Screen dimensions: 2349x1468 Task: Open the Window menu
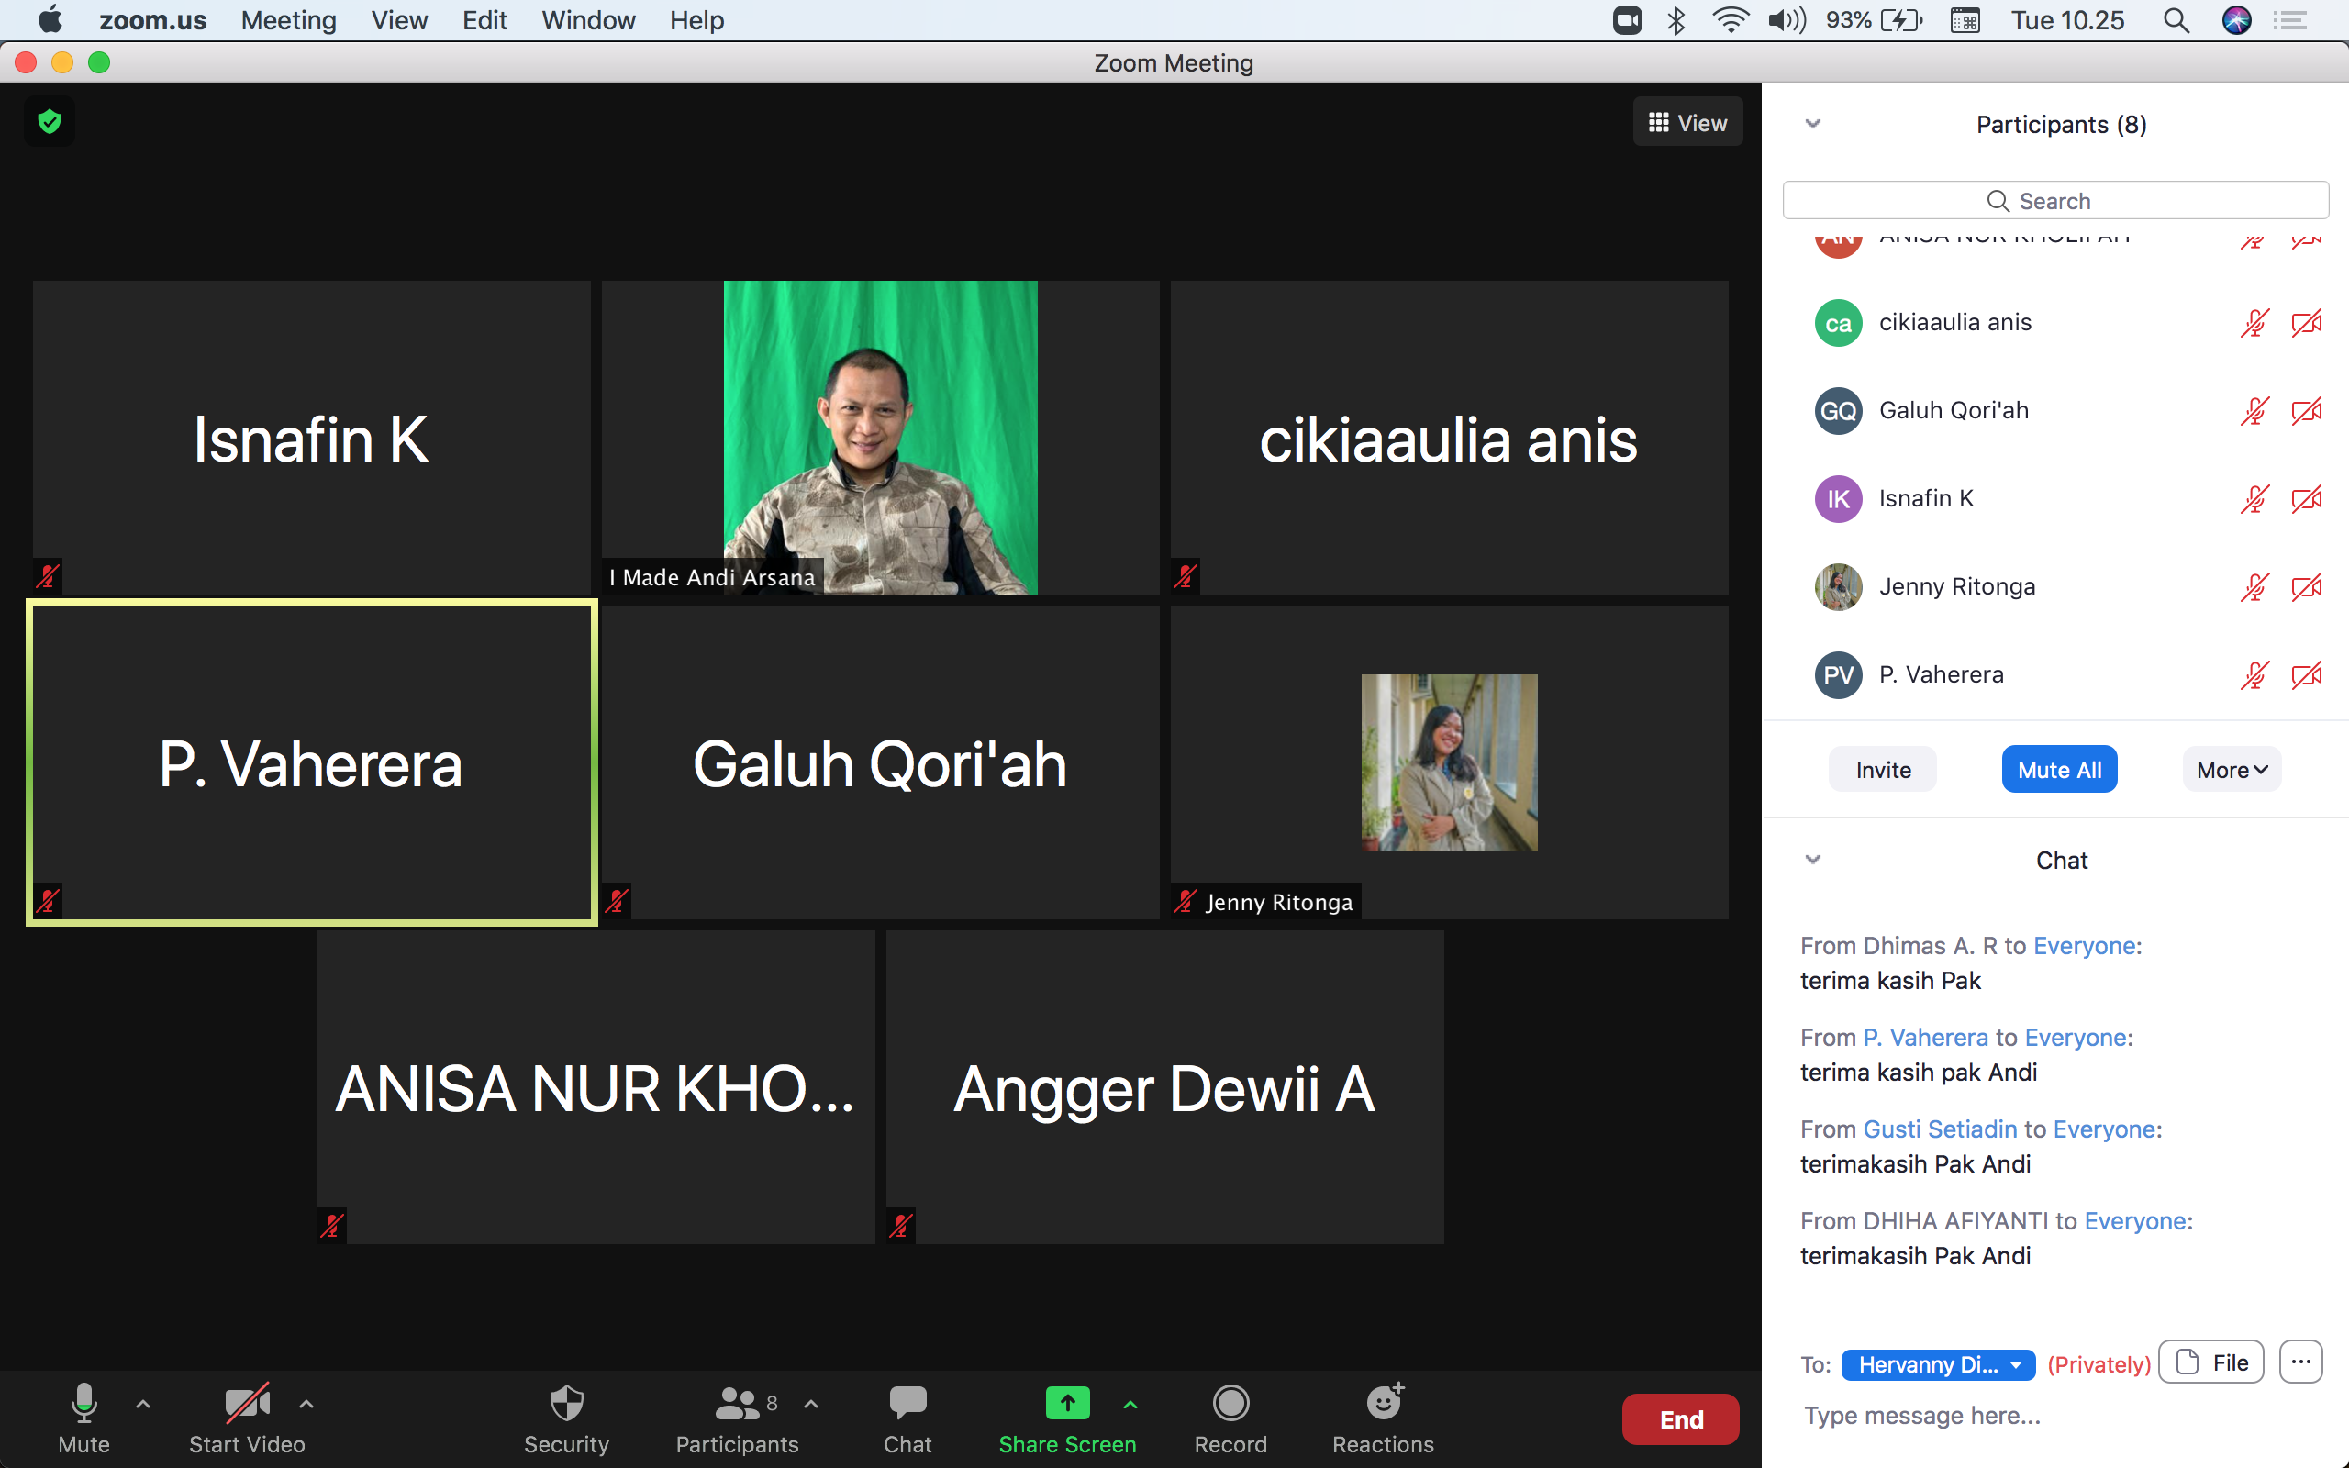(588, 20)
